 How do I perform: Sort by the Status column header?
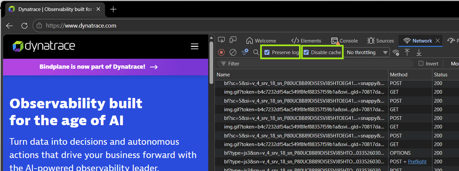point(446,75)
